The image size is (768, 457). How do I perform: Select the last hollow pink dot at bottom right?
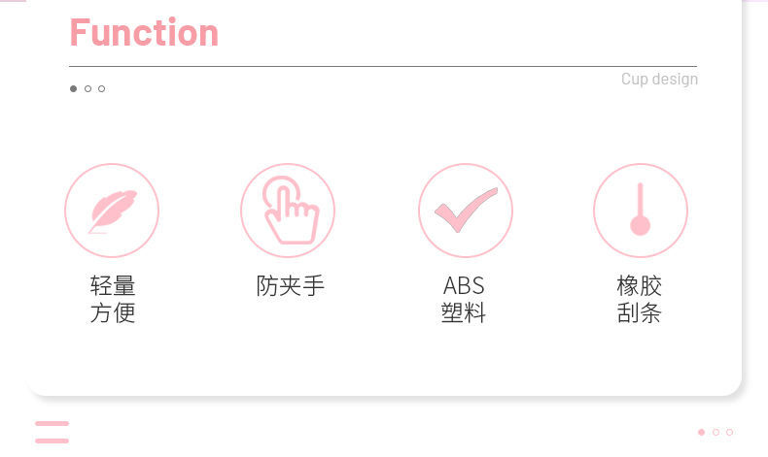pyautogui.click(x=729, y=432)
